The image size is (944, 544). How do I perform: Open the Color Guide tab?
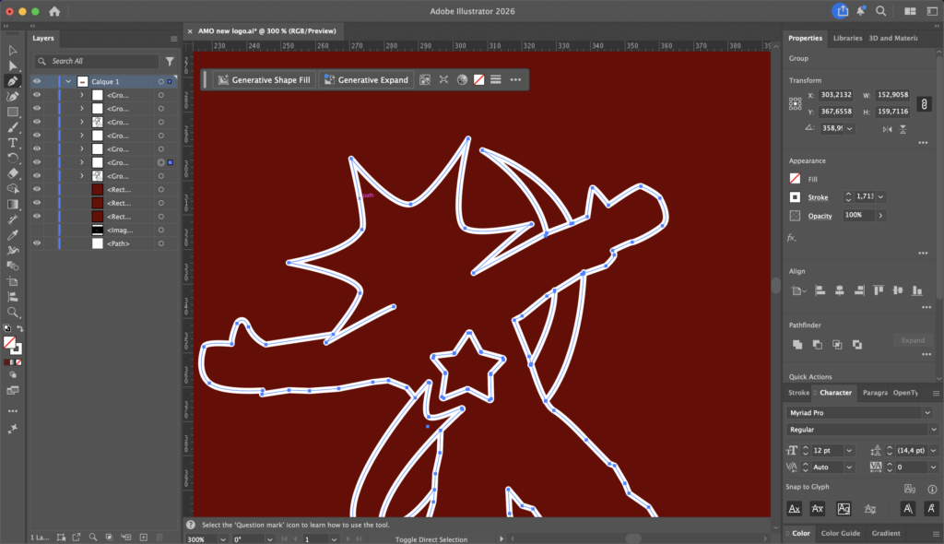840,533
